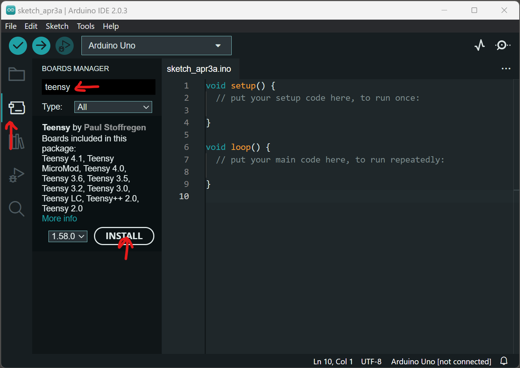Open the Serial Plotter
Screen dimensions: 520x368
480,45
